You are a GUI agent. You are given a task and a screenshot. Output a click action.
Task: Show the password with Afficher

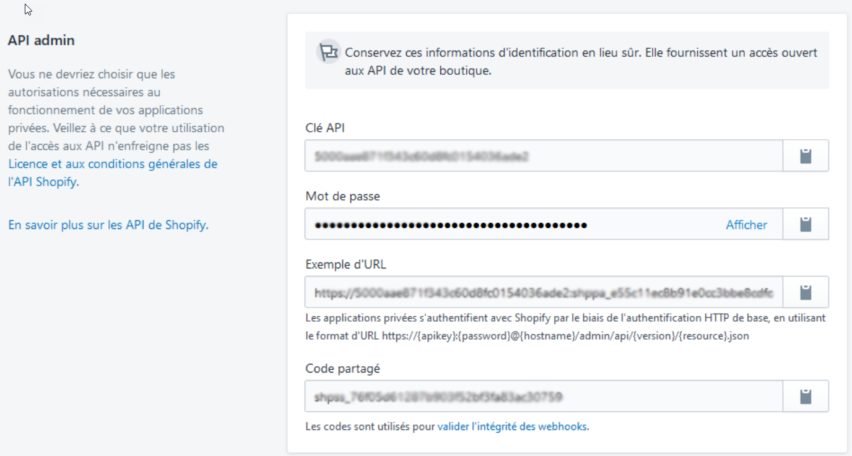click(746, 225)
